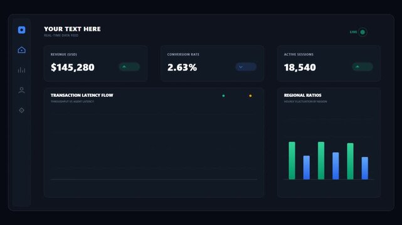Toggle the LIVE feed indicator

362,32
